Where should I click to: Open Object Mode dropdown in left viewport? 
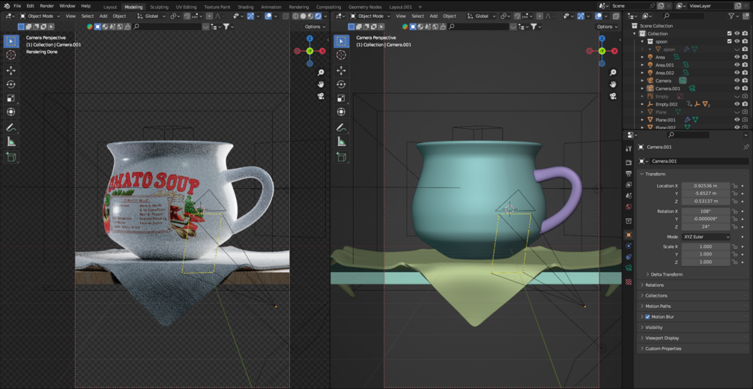pos(40,16)
